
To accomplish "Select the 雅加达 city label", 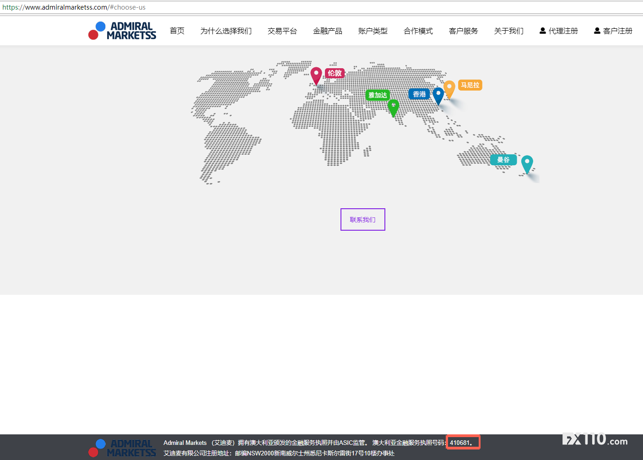I will [378, 95].
